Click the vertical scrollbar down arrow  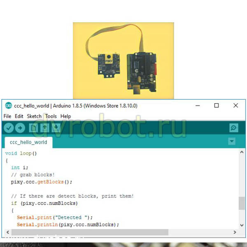point(242,225)
